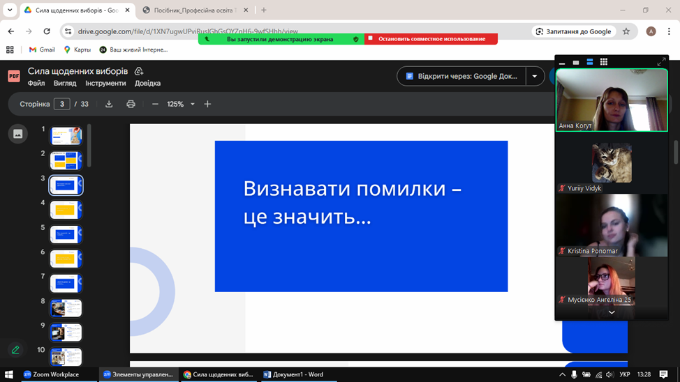Click the red stop screen sharing button
The height and width of the screenshot is (382, 680).
pos(431,39)
